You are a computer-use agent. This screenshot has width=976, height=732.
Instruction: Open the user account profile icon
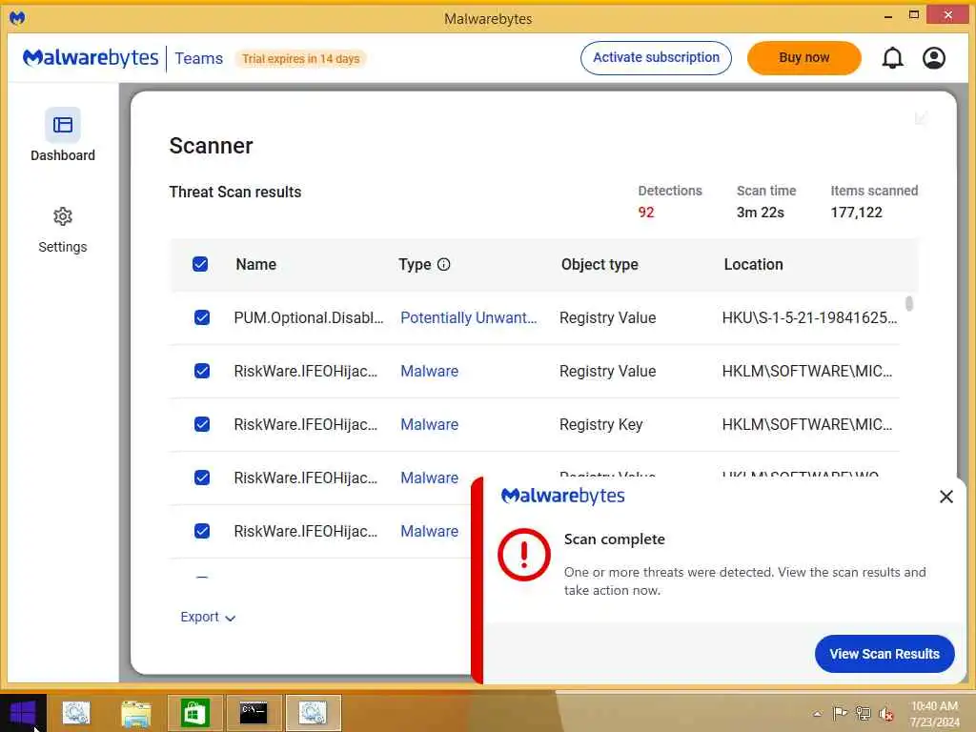tap(934, 58)
